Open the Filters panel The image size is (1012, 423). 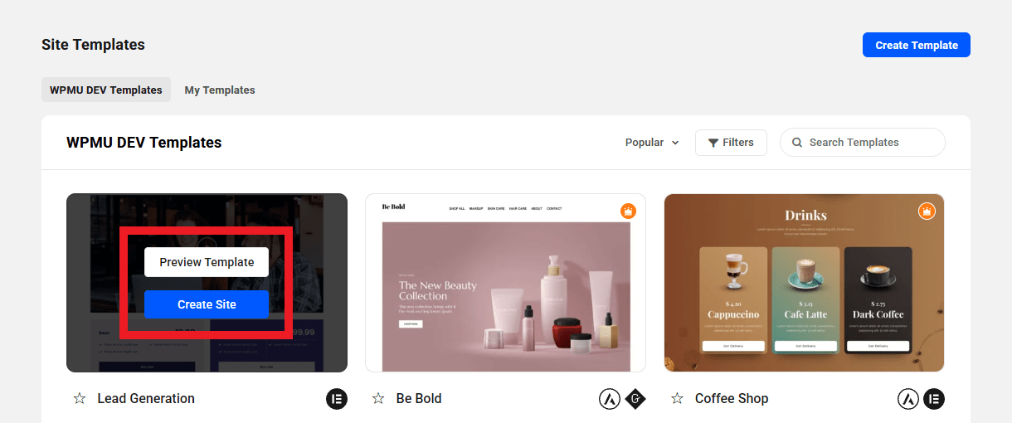[731, 143]
